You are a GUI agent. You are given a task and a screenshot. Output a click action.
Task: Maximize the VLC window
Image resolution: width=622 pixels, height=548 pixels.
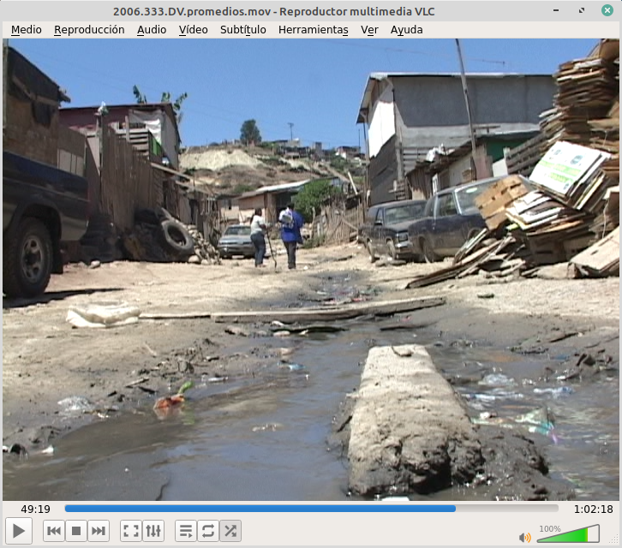coord(582,11)
